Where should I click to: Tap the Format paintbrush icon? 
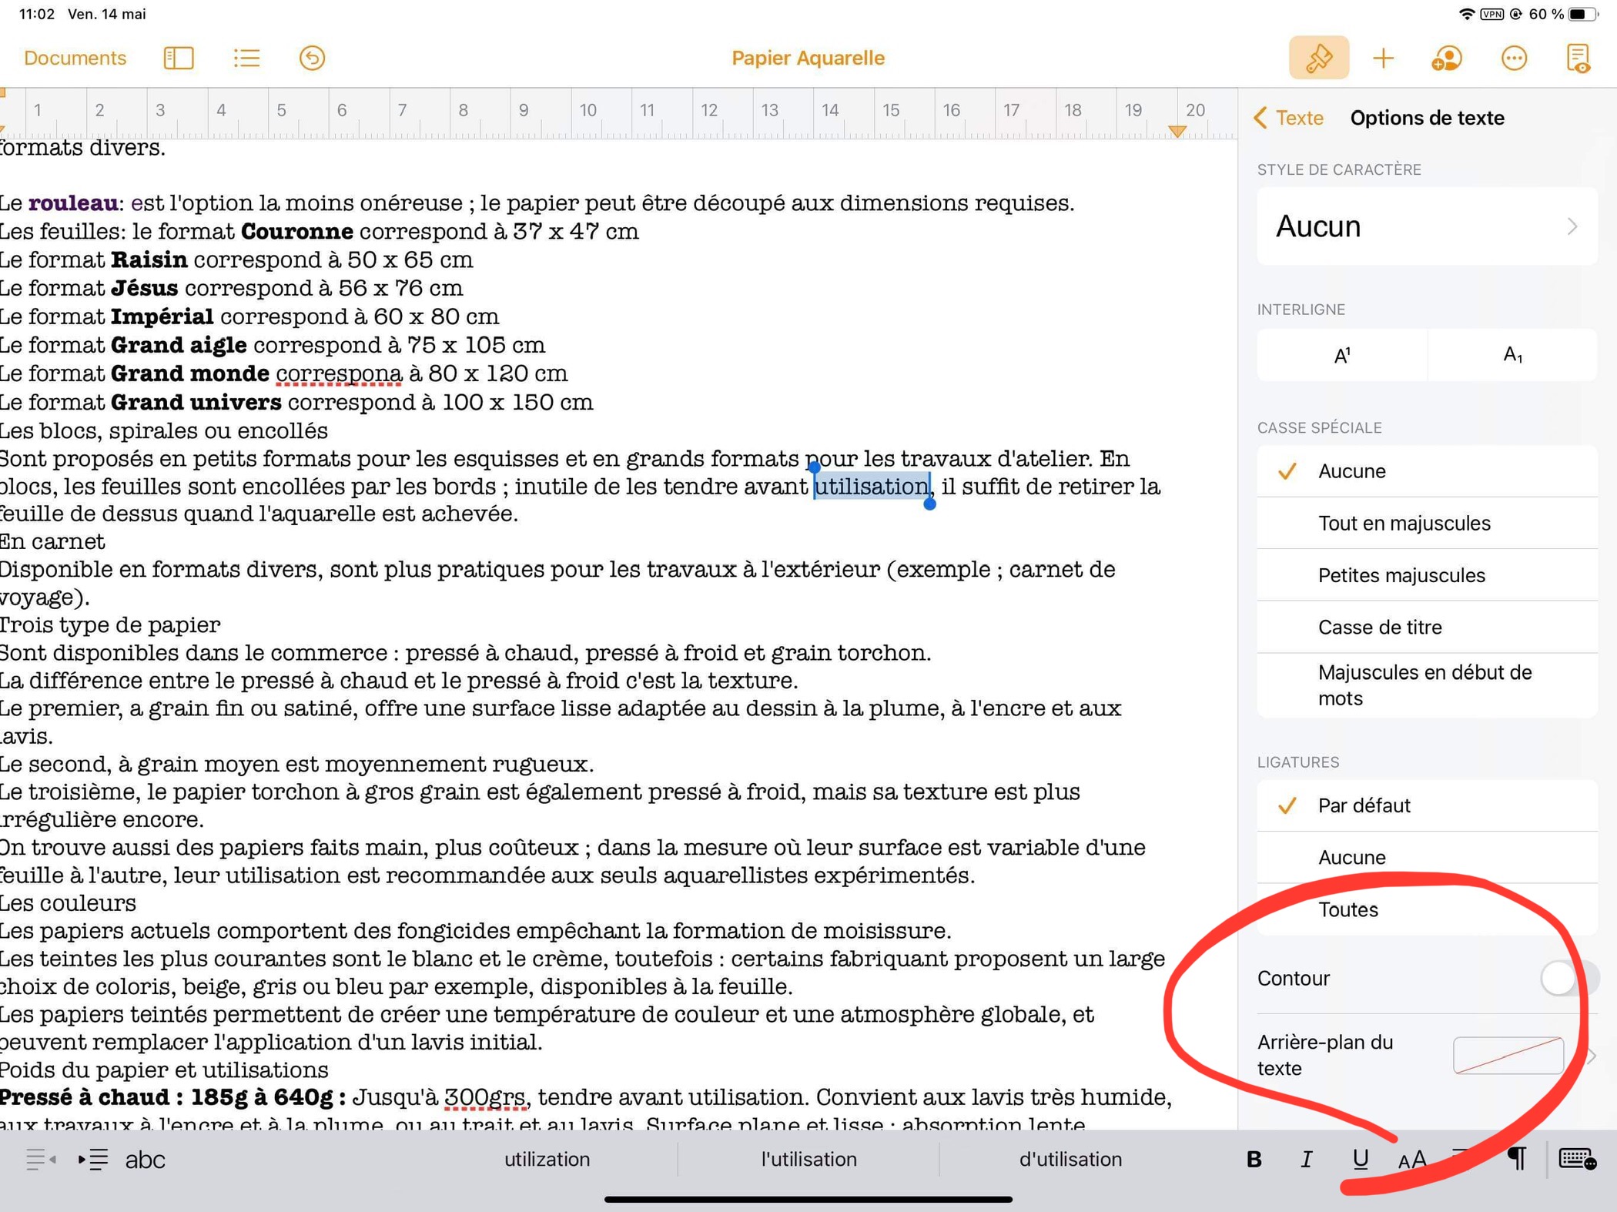[x=1318, y=58]
